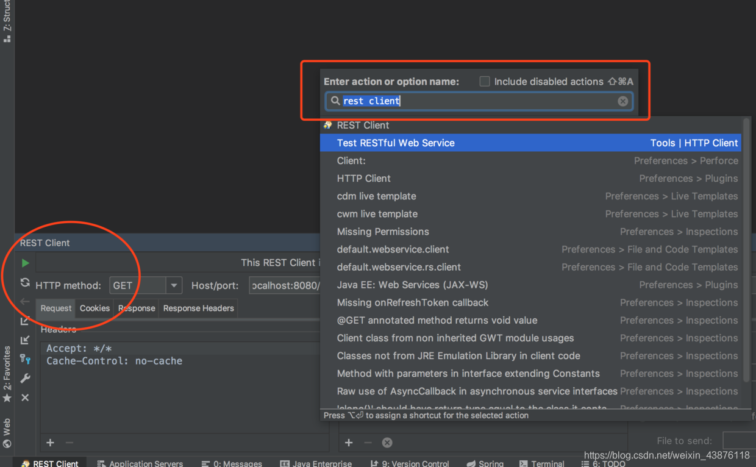Select default.webservice.client template result
The width and height of the screenshot is (756, 467).
point(530,249)
